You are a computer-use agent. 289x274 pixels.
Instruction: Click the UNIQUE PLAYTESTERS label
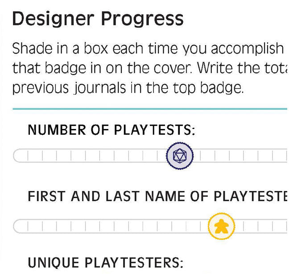(106, 262)
